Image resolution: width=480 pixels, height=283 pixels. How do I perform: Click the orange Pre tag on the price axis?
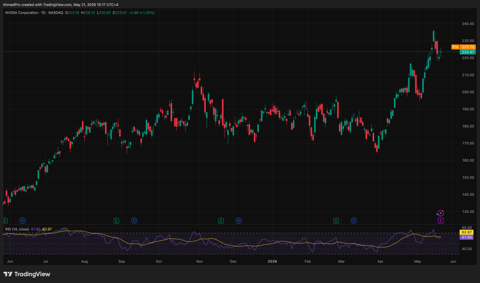tap(455, 47)
